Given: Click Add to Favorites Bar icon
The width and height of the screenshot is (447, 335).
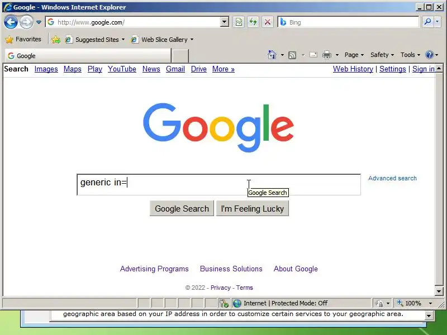Looking at the screenshot, I should (x=56, y=40).
